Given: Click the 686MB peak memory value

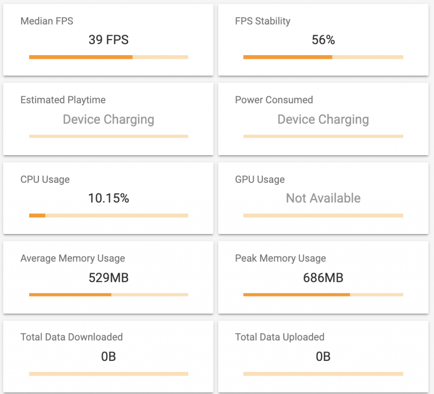Looking at the screenshot, I should pyautogui.click(x=323, y=278).
